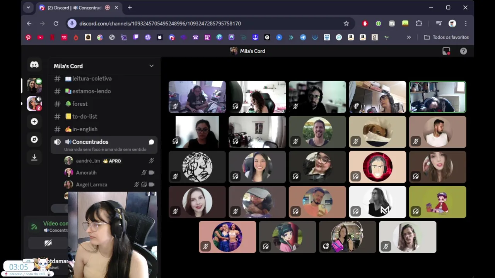Open Twitch bookmark in bookmarks bar
The height and width of the screenshot is (278, 495).
tap(136, 37)
